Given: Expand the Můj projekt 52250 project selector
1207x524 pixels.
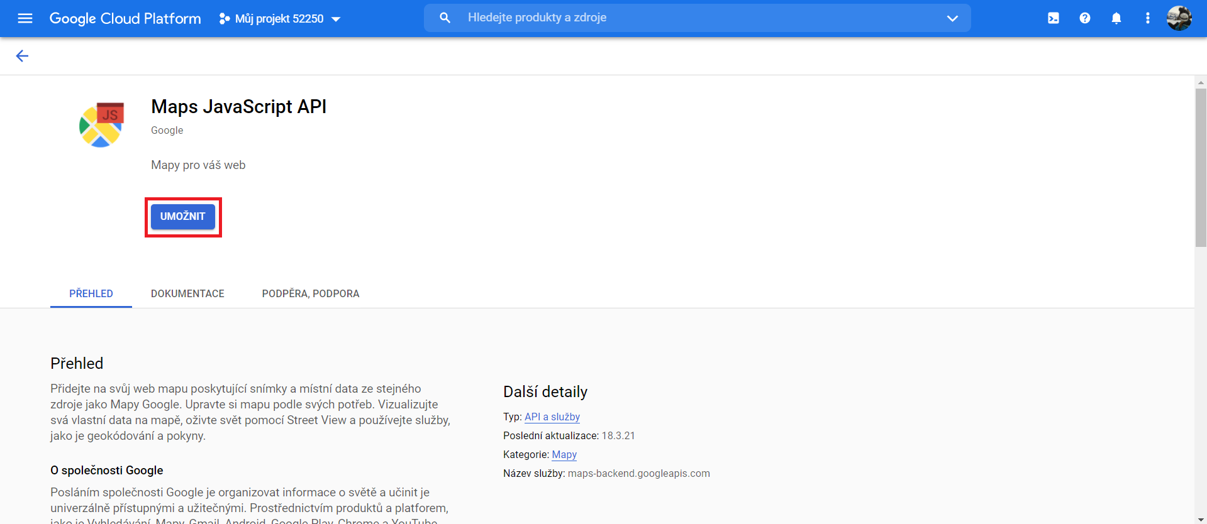Looking at the screenshot, I should pyautogui.click(x=279, y=19).
